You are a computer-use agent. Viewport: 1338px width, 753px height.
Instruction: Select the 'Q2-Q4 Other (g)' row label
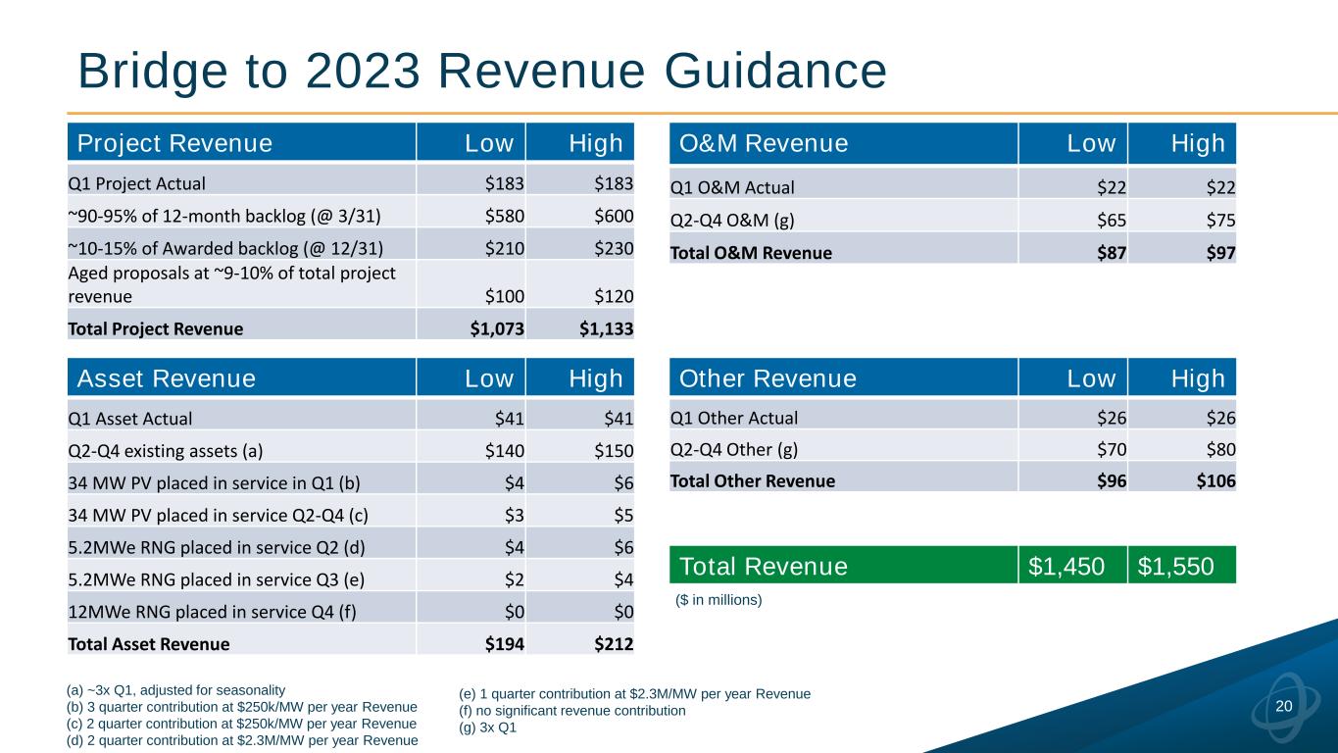click(x=734, y=450)
